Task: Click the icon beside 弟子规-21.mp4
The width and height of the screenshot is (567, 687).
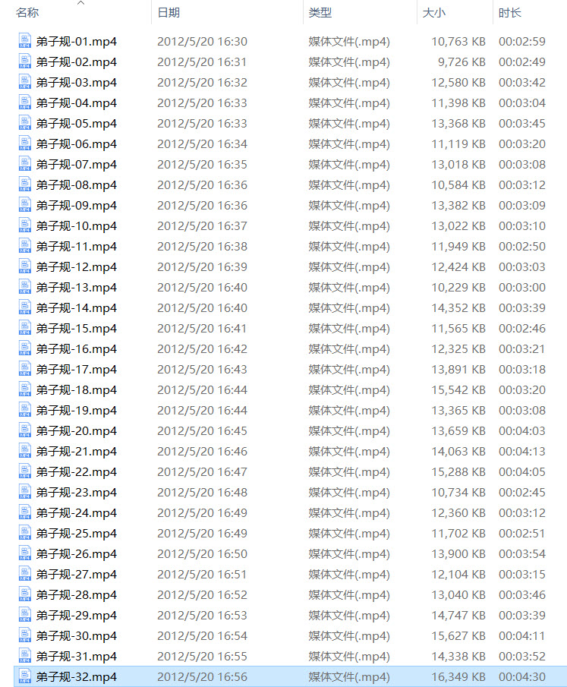Action: click(24, 451)
